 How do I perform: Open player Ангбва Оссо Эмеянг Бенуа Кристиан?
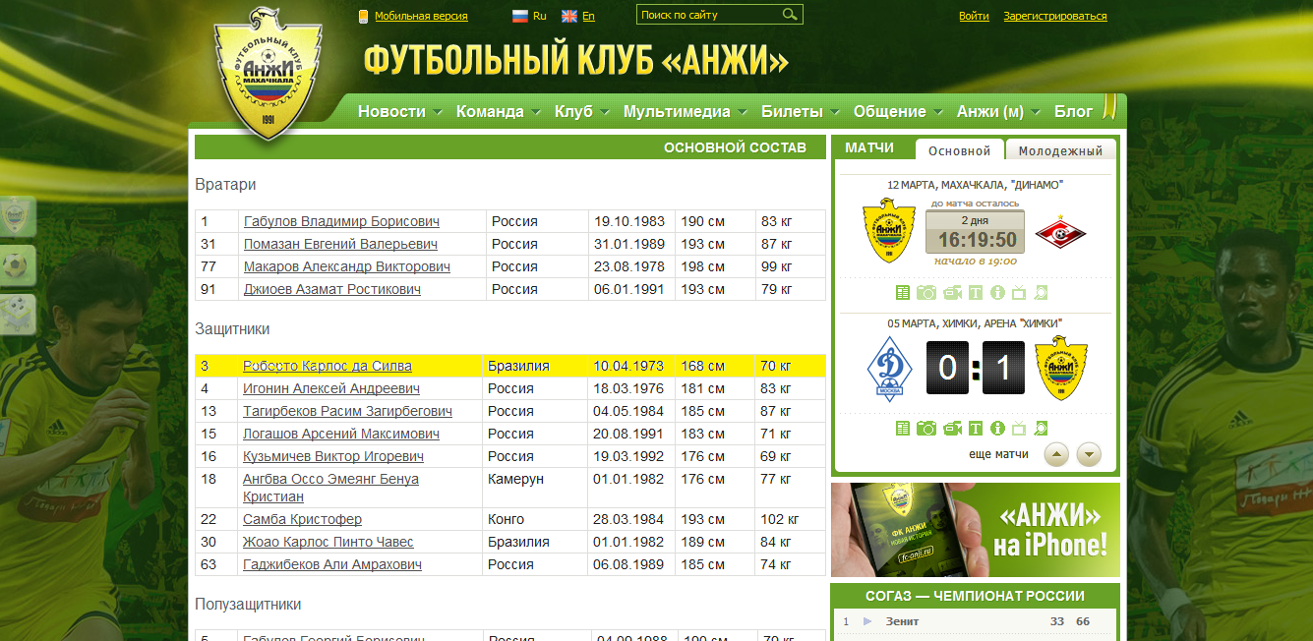(x=330, y=488)
